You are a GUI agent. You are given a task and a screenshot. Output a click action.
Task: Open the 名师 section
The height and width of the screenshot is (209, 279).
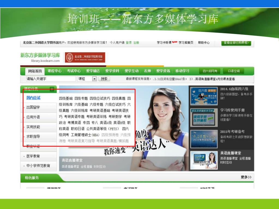pyautogui.click(x=147, y=71)
